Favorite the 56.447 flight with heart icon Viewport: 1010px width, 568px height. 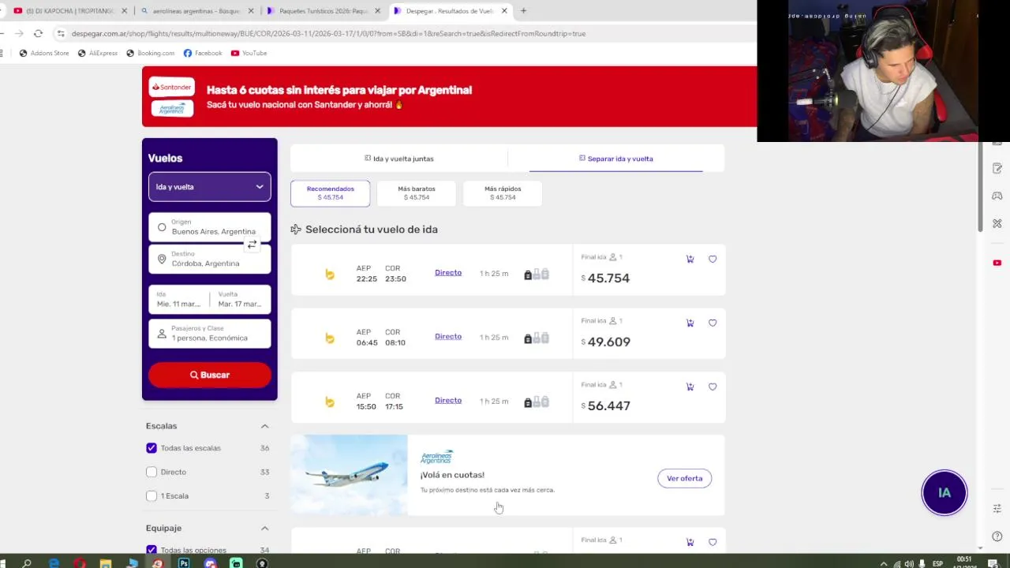713,387
